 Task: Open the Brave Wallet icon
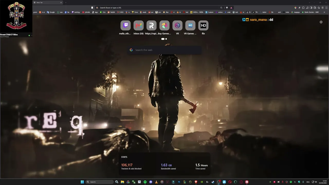[315, 8]
